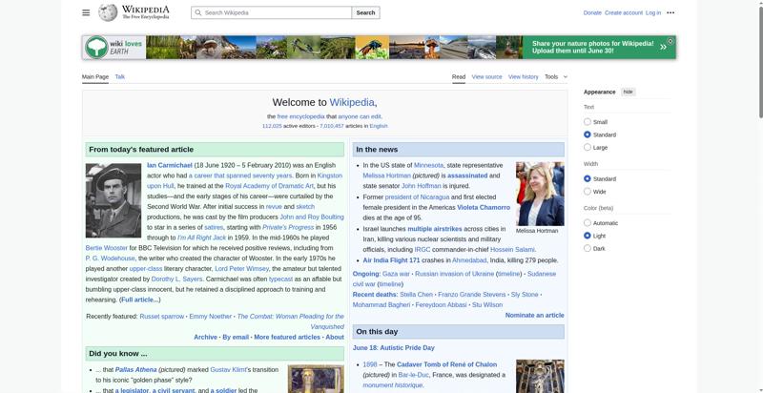
Task: Select Light color mode
Action: click(588, 236)
